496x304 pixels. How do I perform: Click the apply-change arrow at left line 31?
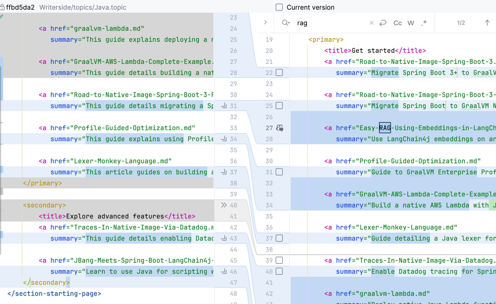[224, 106]
